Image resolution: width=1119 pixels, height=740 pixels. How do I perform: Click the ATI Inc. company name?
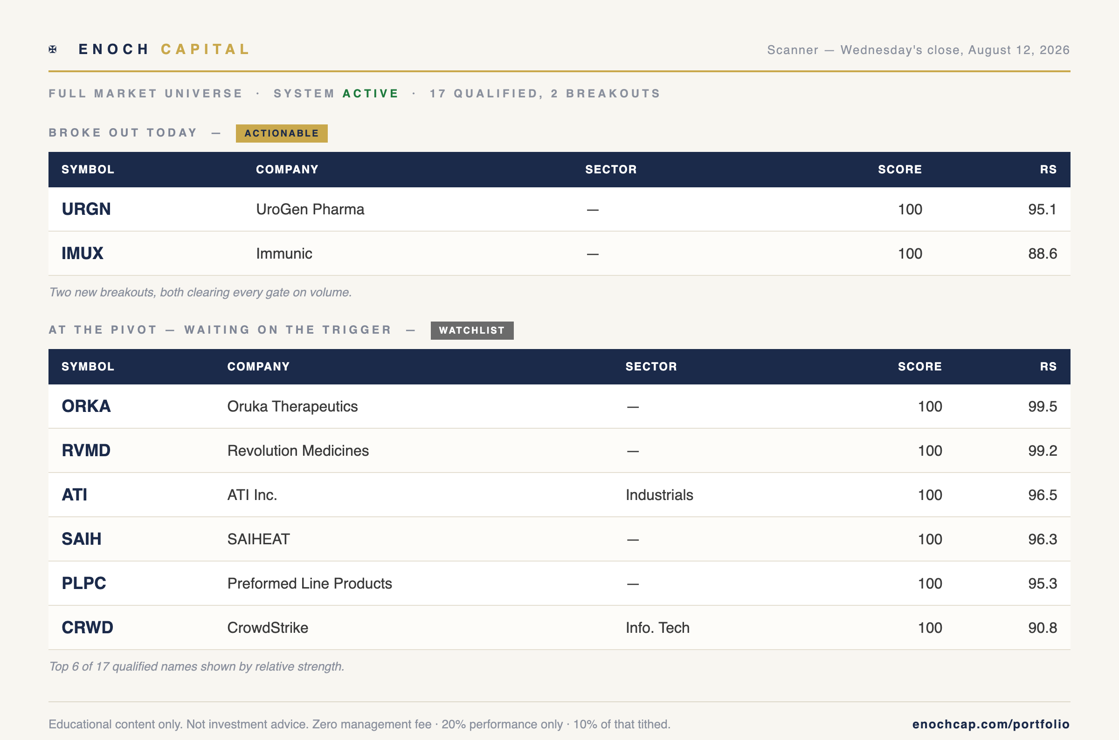click(x=252, y=495)
